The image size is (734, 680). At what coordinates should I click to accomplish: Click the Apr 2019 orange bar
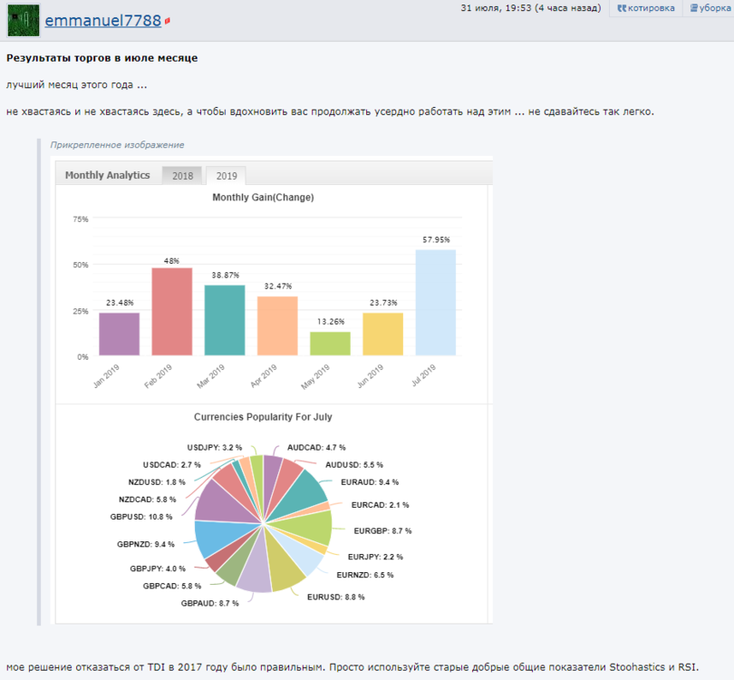277,325
